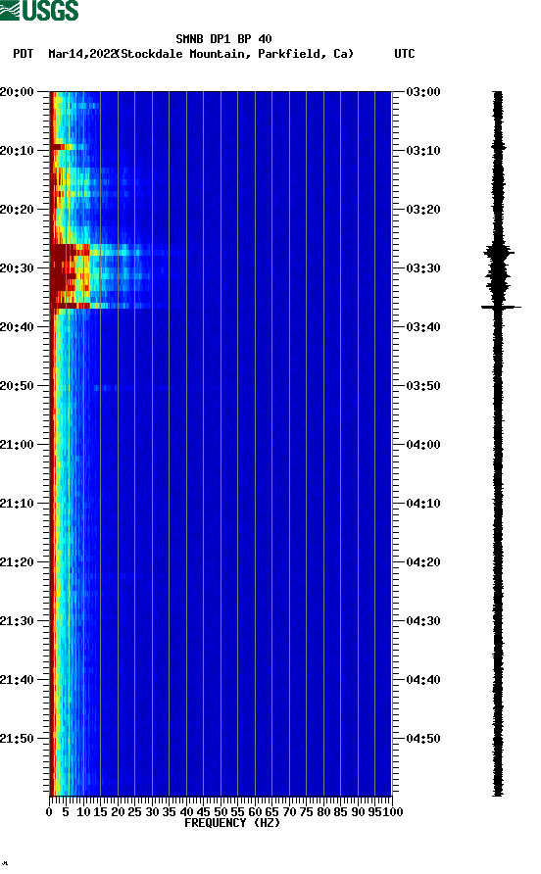541x874 pixels.
Task: Click the 03:10 UTC time label
Action: [x=423, y=151]
